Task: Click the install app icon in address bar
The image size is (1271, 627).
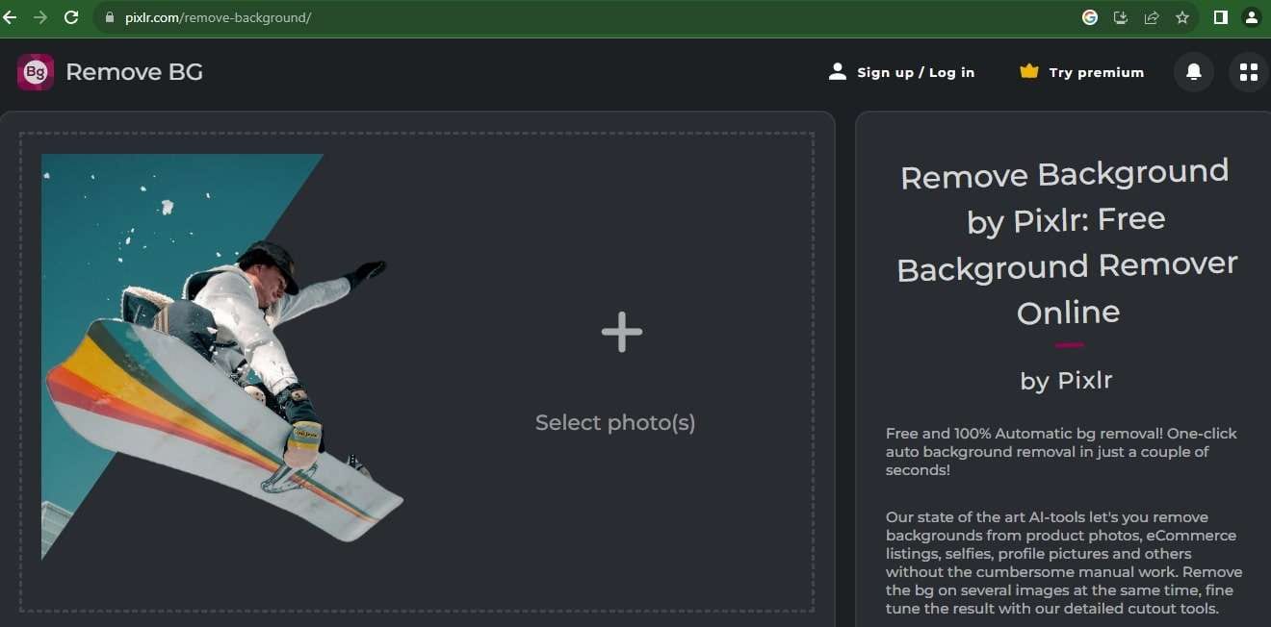Action: [x=1121, y=17]
